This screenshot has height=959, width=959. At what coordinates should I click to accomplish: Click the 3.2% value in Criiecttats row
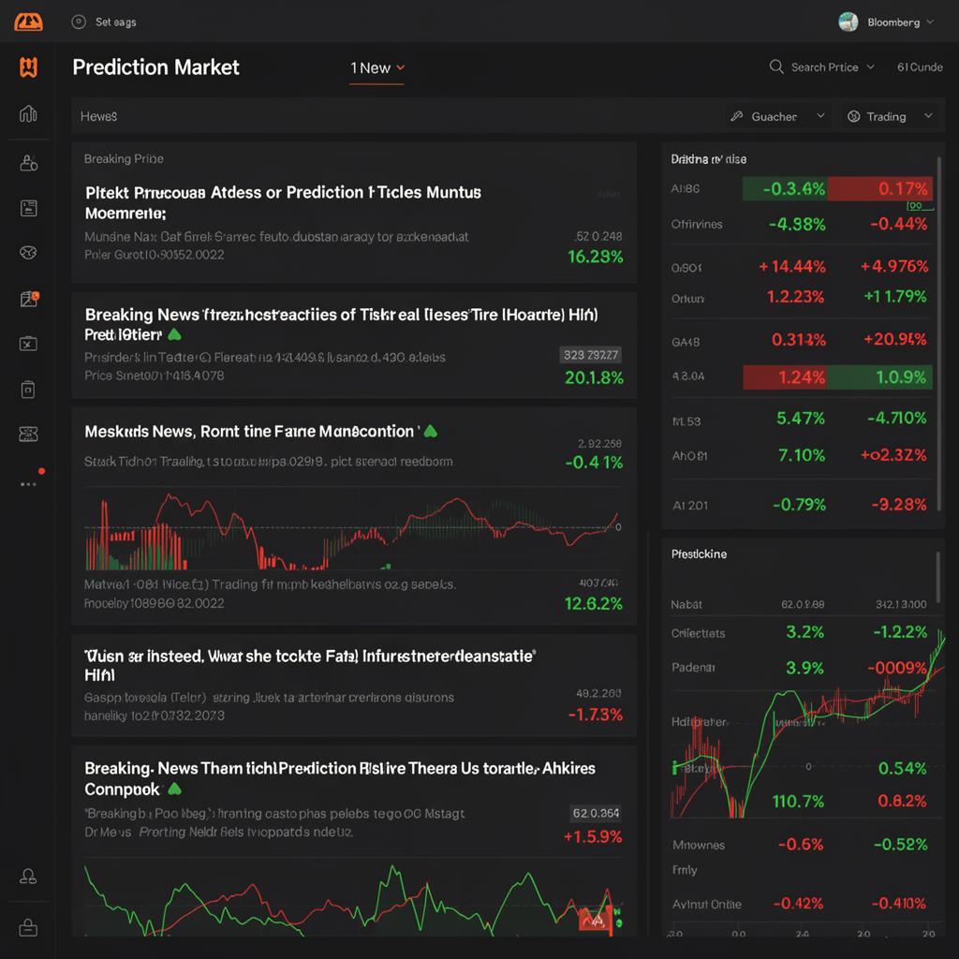coord(804,632)
